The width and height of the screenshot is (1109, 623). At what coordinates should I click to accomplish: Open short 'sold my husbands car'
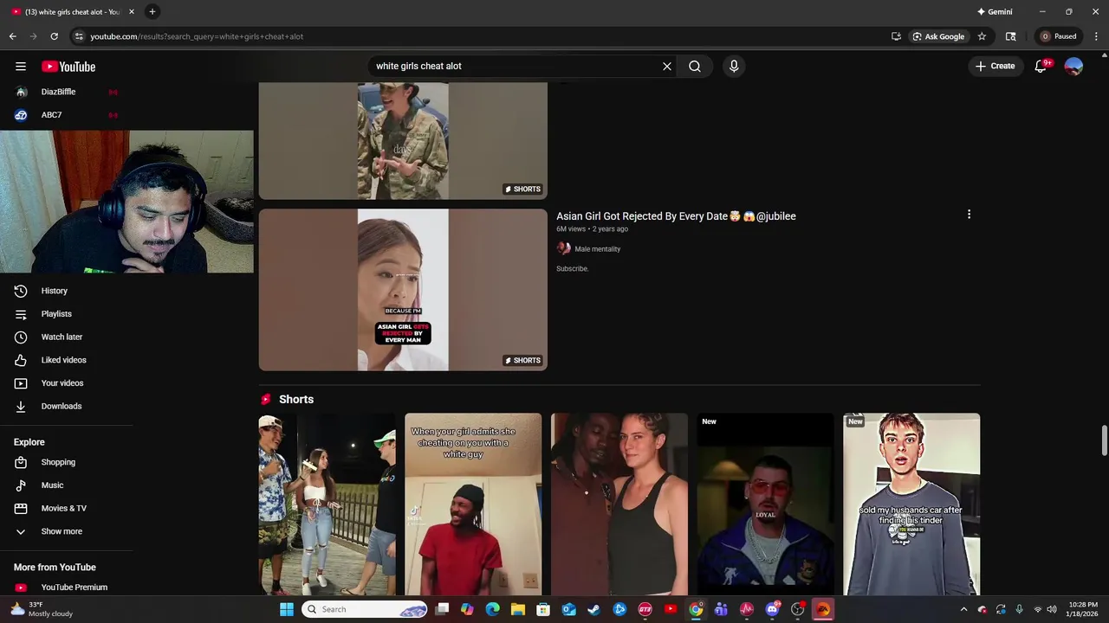click(911, 504)
